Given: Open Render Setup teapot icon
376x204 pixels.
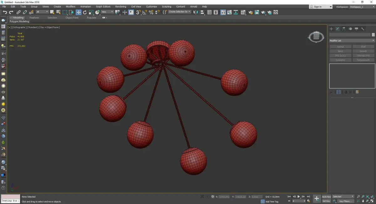Looking at the screenshot, I should (251, 12).
